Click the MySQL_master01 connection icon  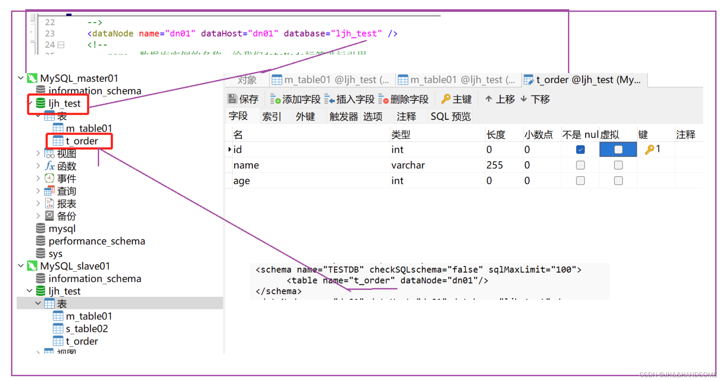(32, 79)
